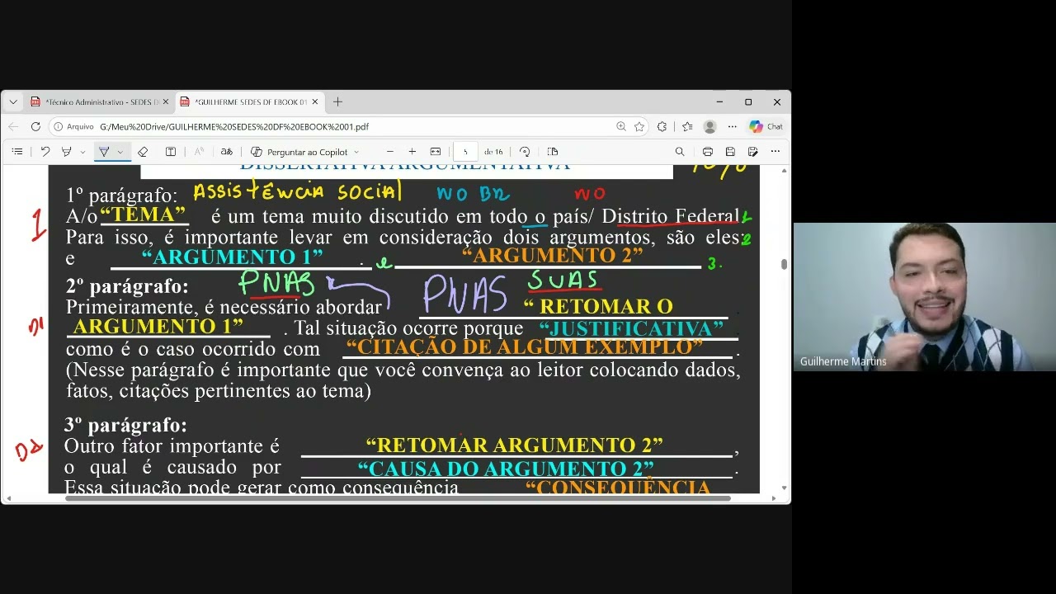Search within the PDF

click(680, 152)
